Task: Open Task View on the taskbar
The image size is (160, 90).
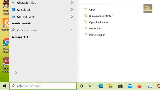Action: pos(91,86)
